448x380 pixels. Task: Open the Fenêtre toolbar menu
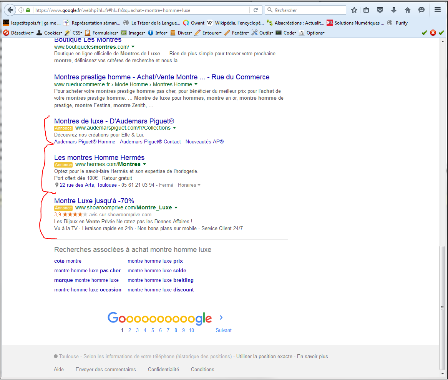coord(237,33)
